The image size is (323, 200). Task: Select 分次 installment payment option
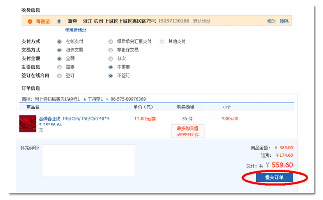(111, 58)
